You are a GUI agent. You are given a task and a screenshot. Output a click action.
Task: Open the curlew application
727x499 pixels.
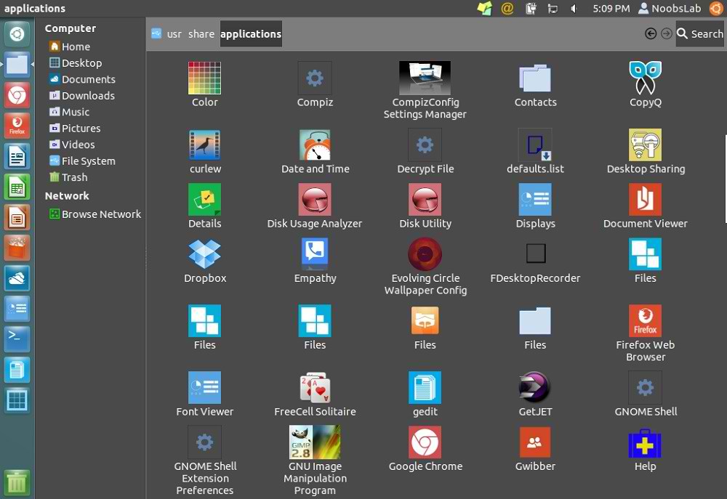click(204, 145)
